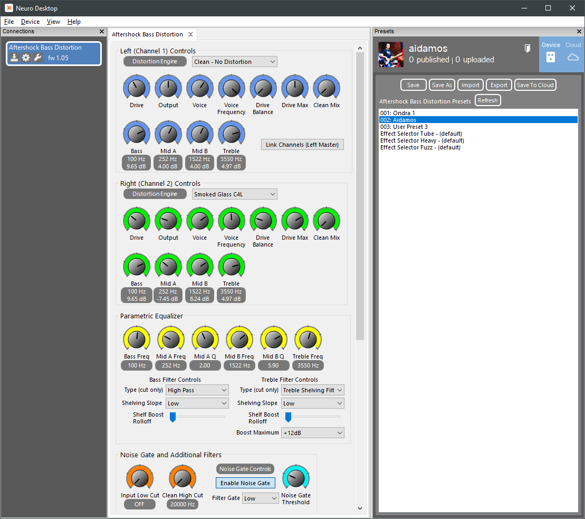
Task: Click Right channel Drive knob
Action: [x=137, y=221]
